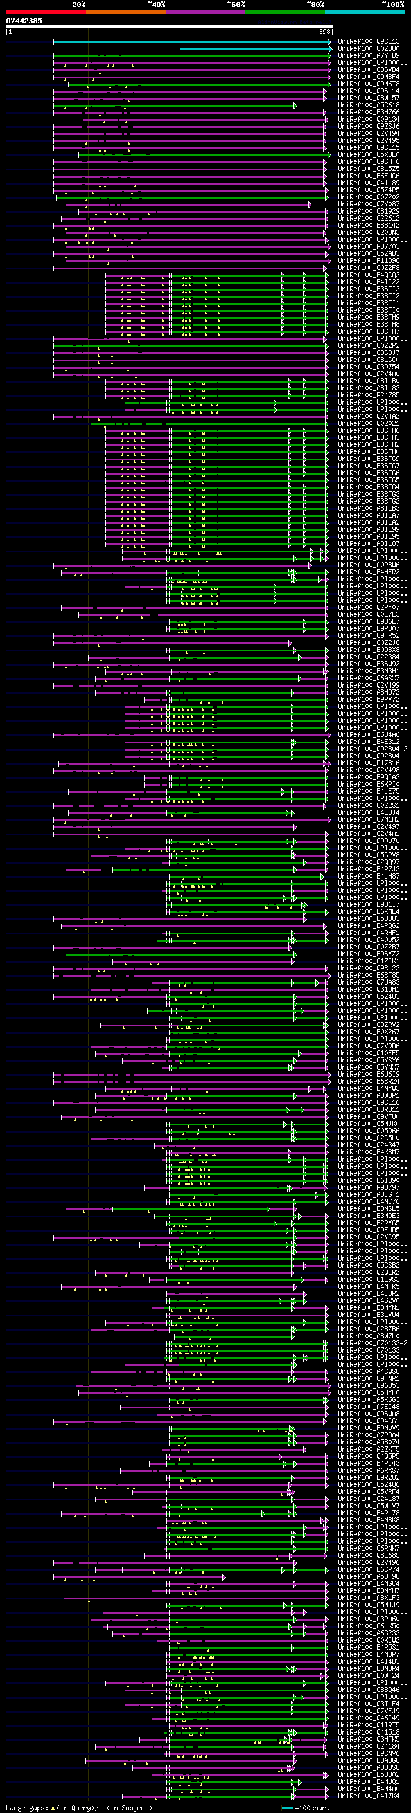The width and height of the screenshot is (411, 1813).
Task: Select the label UniRef100_Q2PF07
Action: (369, 607)
